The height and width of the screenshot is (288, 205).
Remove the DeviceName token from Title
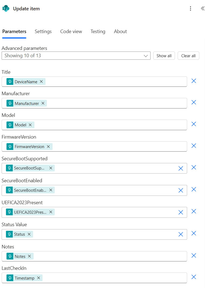pyautogui.click(x=41, y=82)
